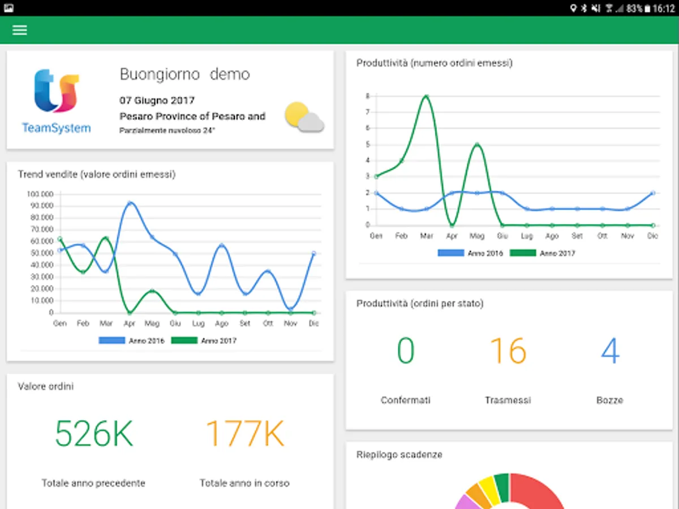The image size is (679, 509).
Task: Tap 'Riepilogo scadenze' title
Action: click(399, 454)
